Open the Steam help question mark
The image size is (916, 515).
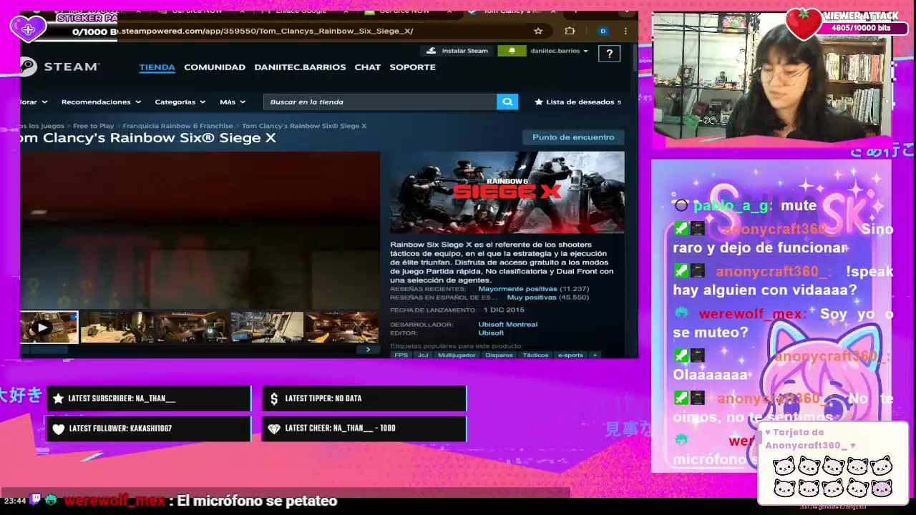click(609, 54)
